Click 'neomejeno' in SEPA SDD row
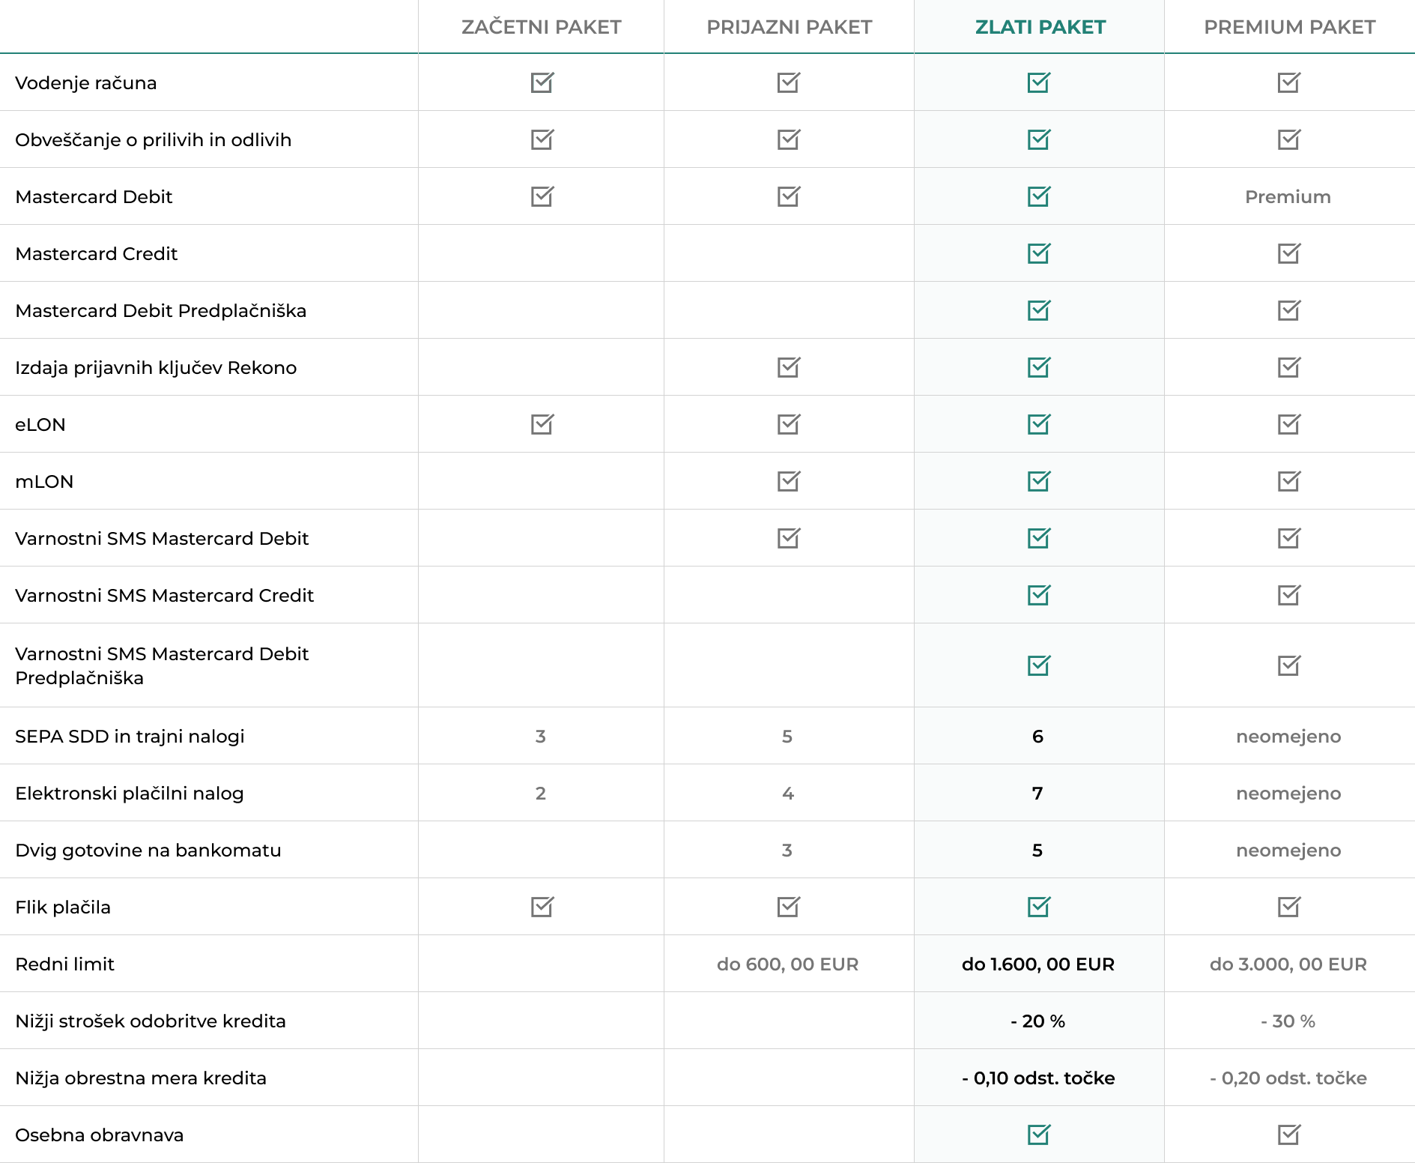This screenshot has height=1163, width=1415. pos(1288,737)
